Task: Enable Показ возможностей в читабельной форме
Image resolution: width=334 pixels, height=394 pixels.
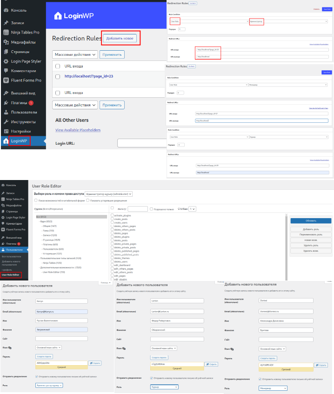Action: [x=36, y=200]
